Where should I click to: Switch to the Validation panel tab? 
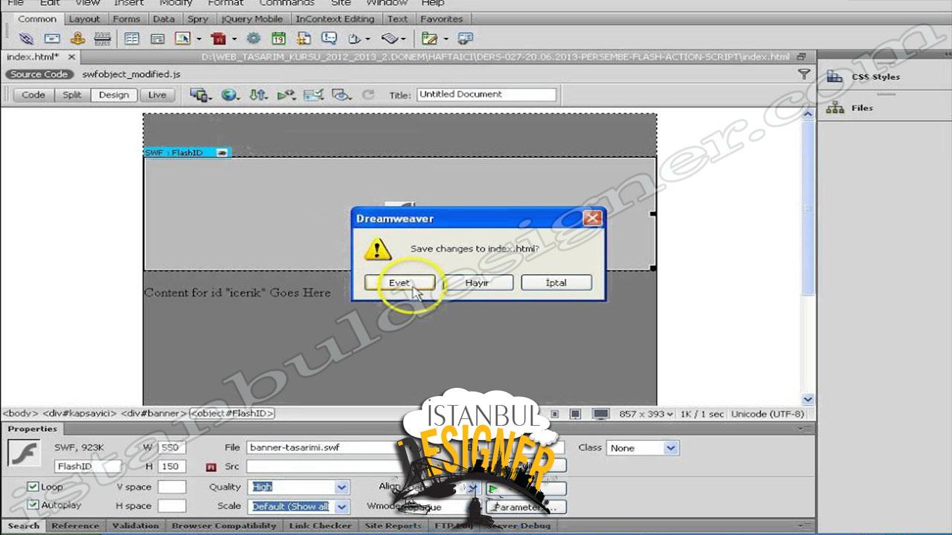(135, 525)
